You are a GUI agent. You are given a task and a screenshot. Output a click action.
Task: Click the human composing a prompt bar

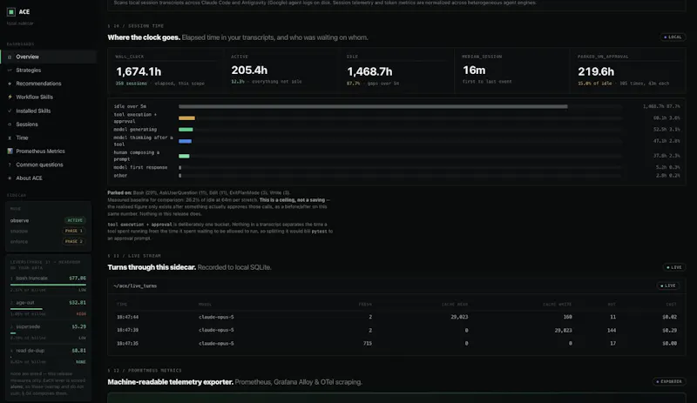click(x=184, y=156)
